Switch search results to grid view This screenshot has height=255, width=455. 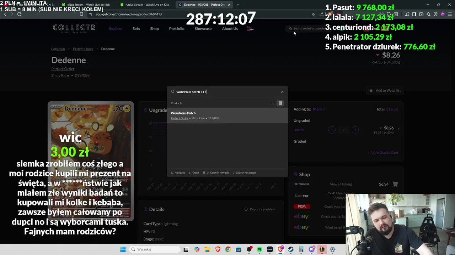(280, 103)
